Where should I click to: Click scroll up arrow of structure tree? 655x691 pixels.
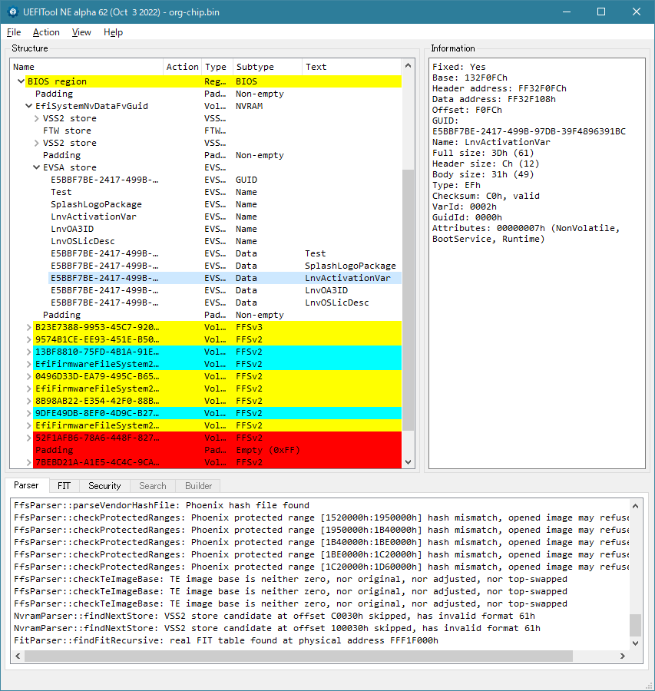pyautogui.click(x=409, y=66)
